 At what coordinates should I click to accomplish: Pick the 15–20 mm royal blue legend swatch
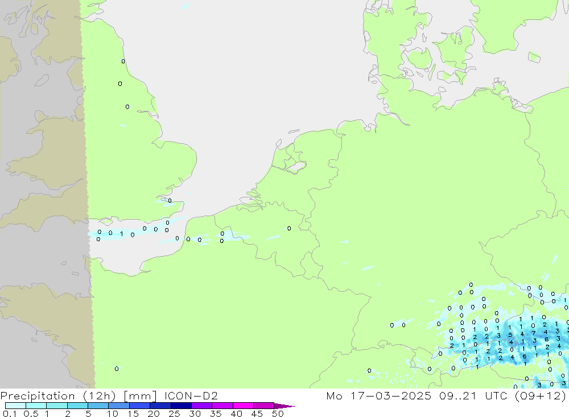[x=139, y=406]
